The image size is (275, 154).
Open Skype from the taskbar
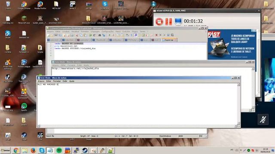[42, 150]
